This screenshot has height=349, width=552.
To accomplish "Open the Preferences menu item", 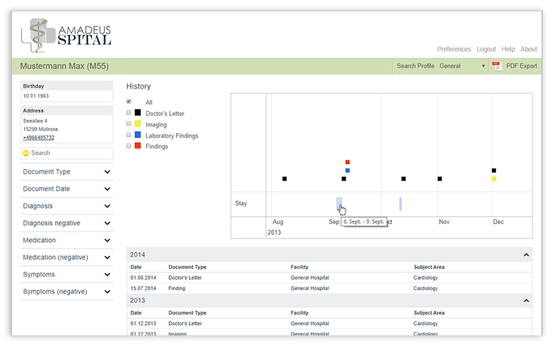I will tap(454, 49).
